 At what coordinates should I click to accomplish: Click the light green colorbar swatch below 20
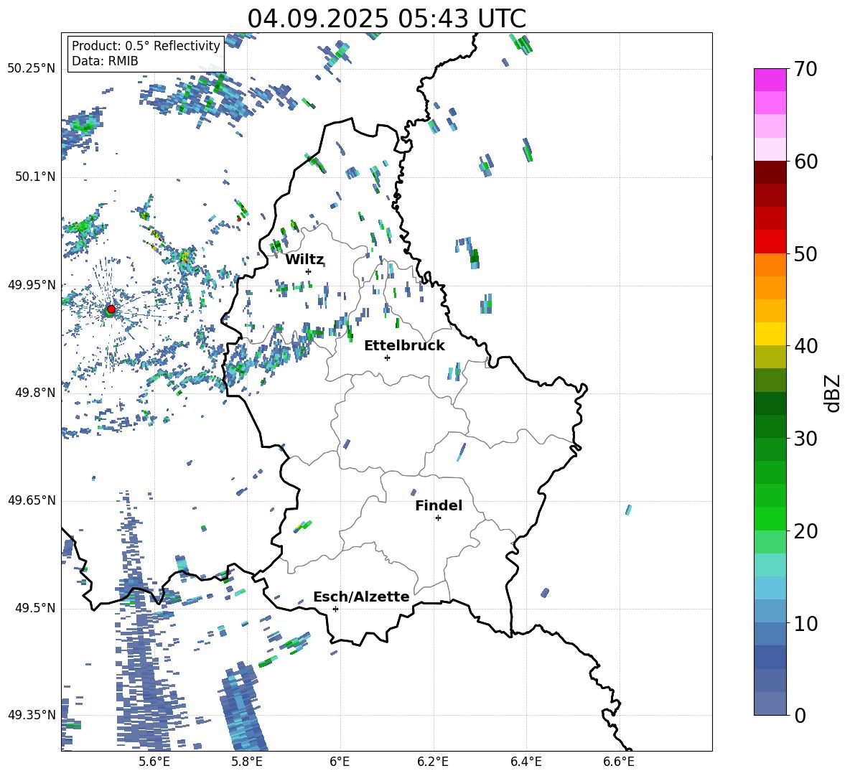click(x=770, y=542)
